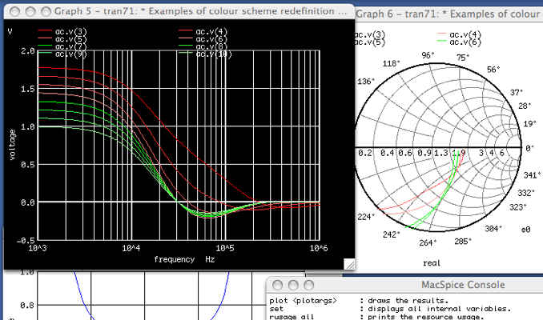
Task: Click the Graph 5 window title text
Action: click(200, 11)
